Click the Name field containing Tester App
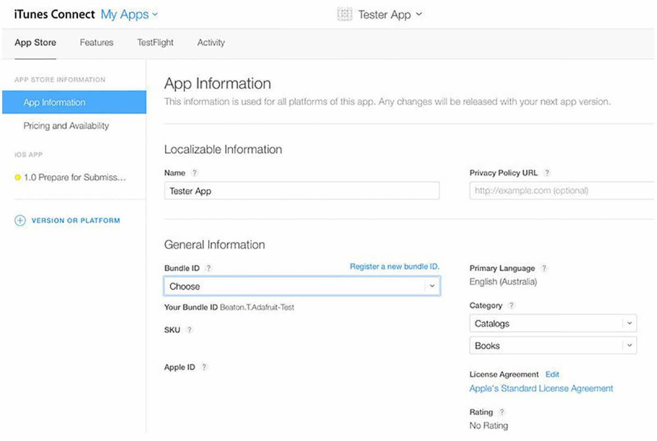Image resolution: width=657 pixels, height=441 pixels. tap(302, 191)
